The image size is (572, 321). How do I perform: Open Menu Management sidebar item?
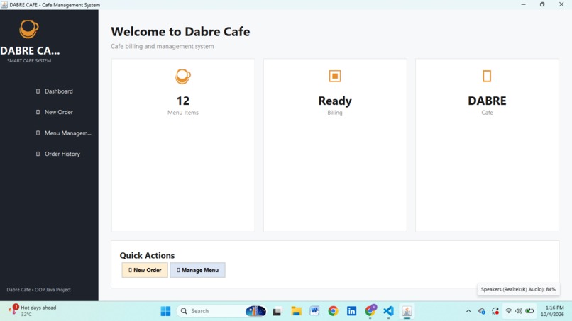tap(63, 133)
